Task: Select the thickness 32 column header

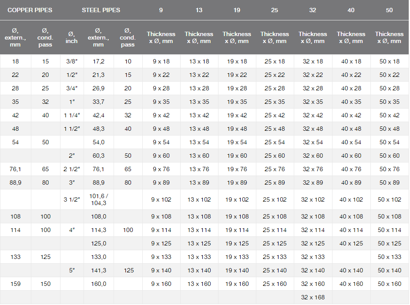Action: pyautogui.click(x=313, y=10)
